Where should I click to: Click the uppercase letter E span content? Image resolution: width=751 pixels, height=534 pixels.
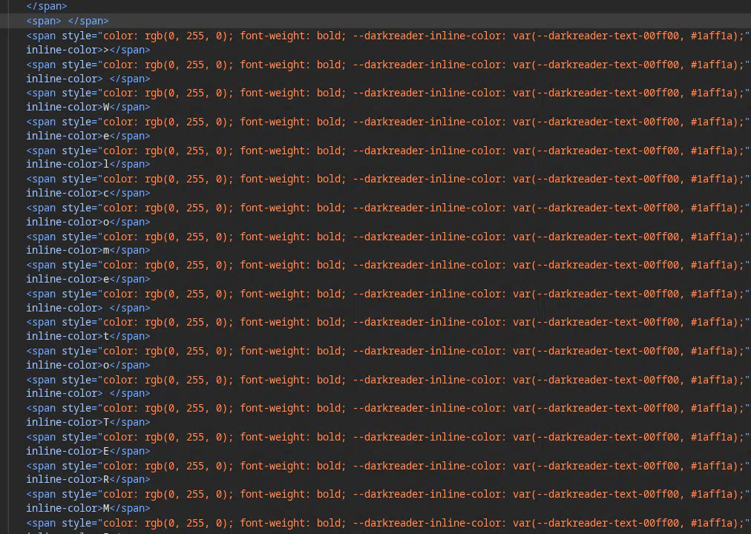(106, 451)
